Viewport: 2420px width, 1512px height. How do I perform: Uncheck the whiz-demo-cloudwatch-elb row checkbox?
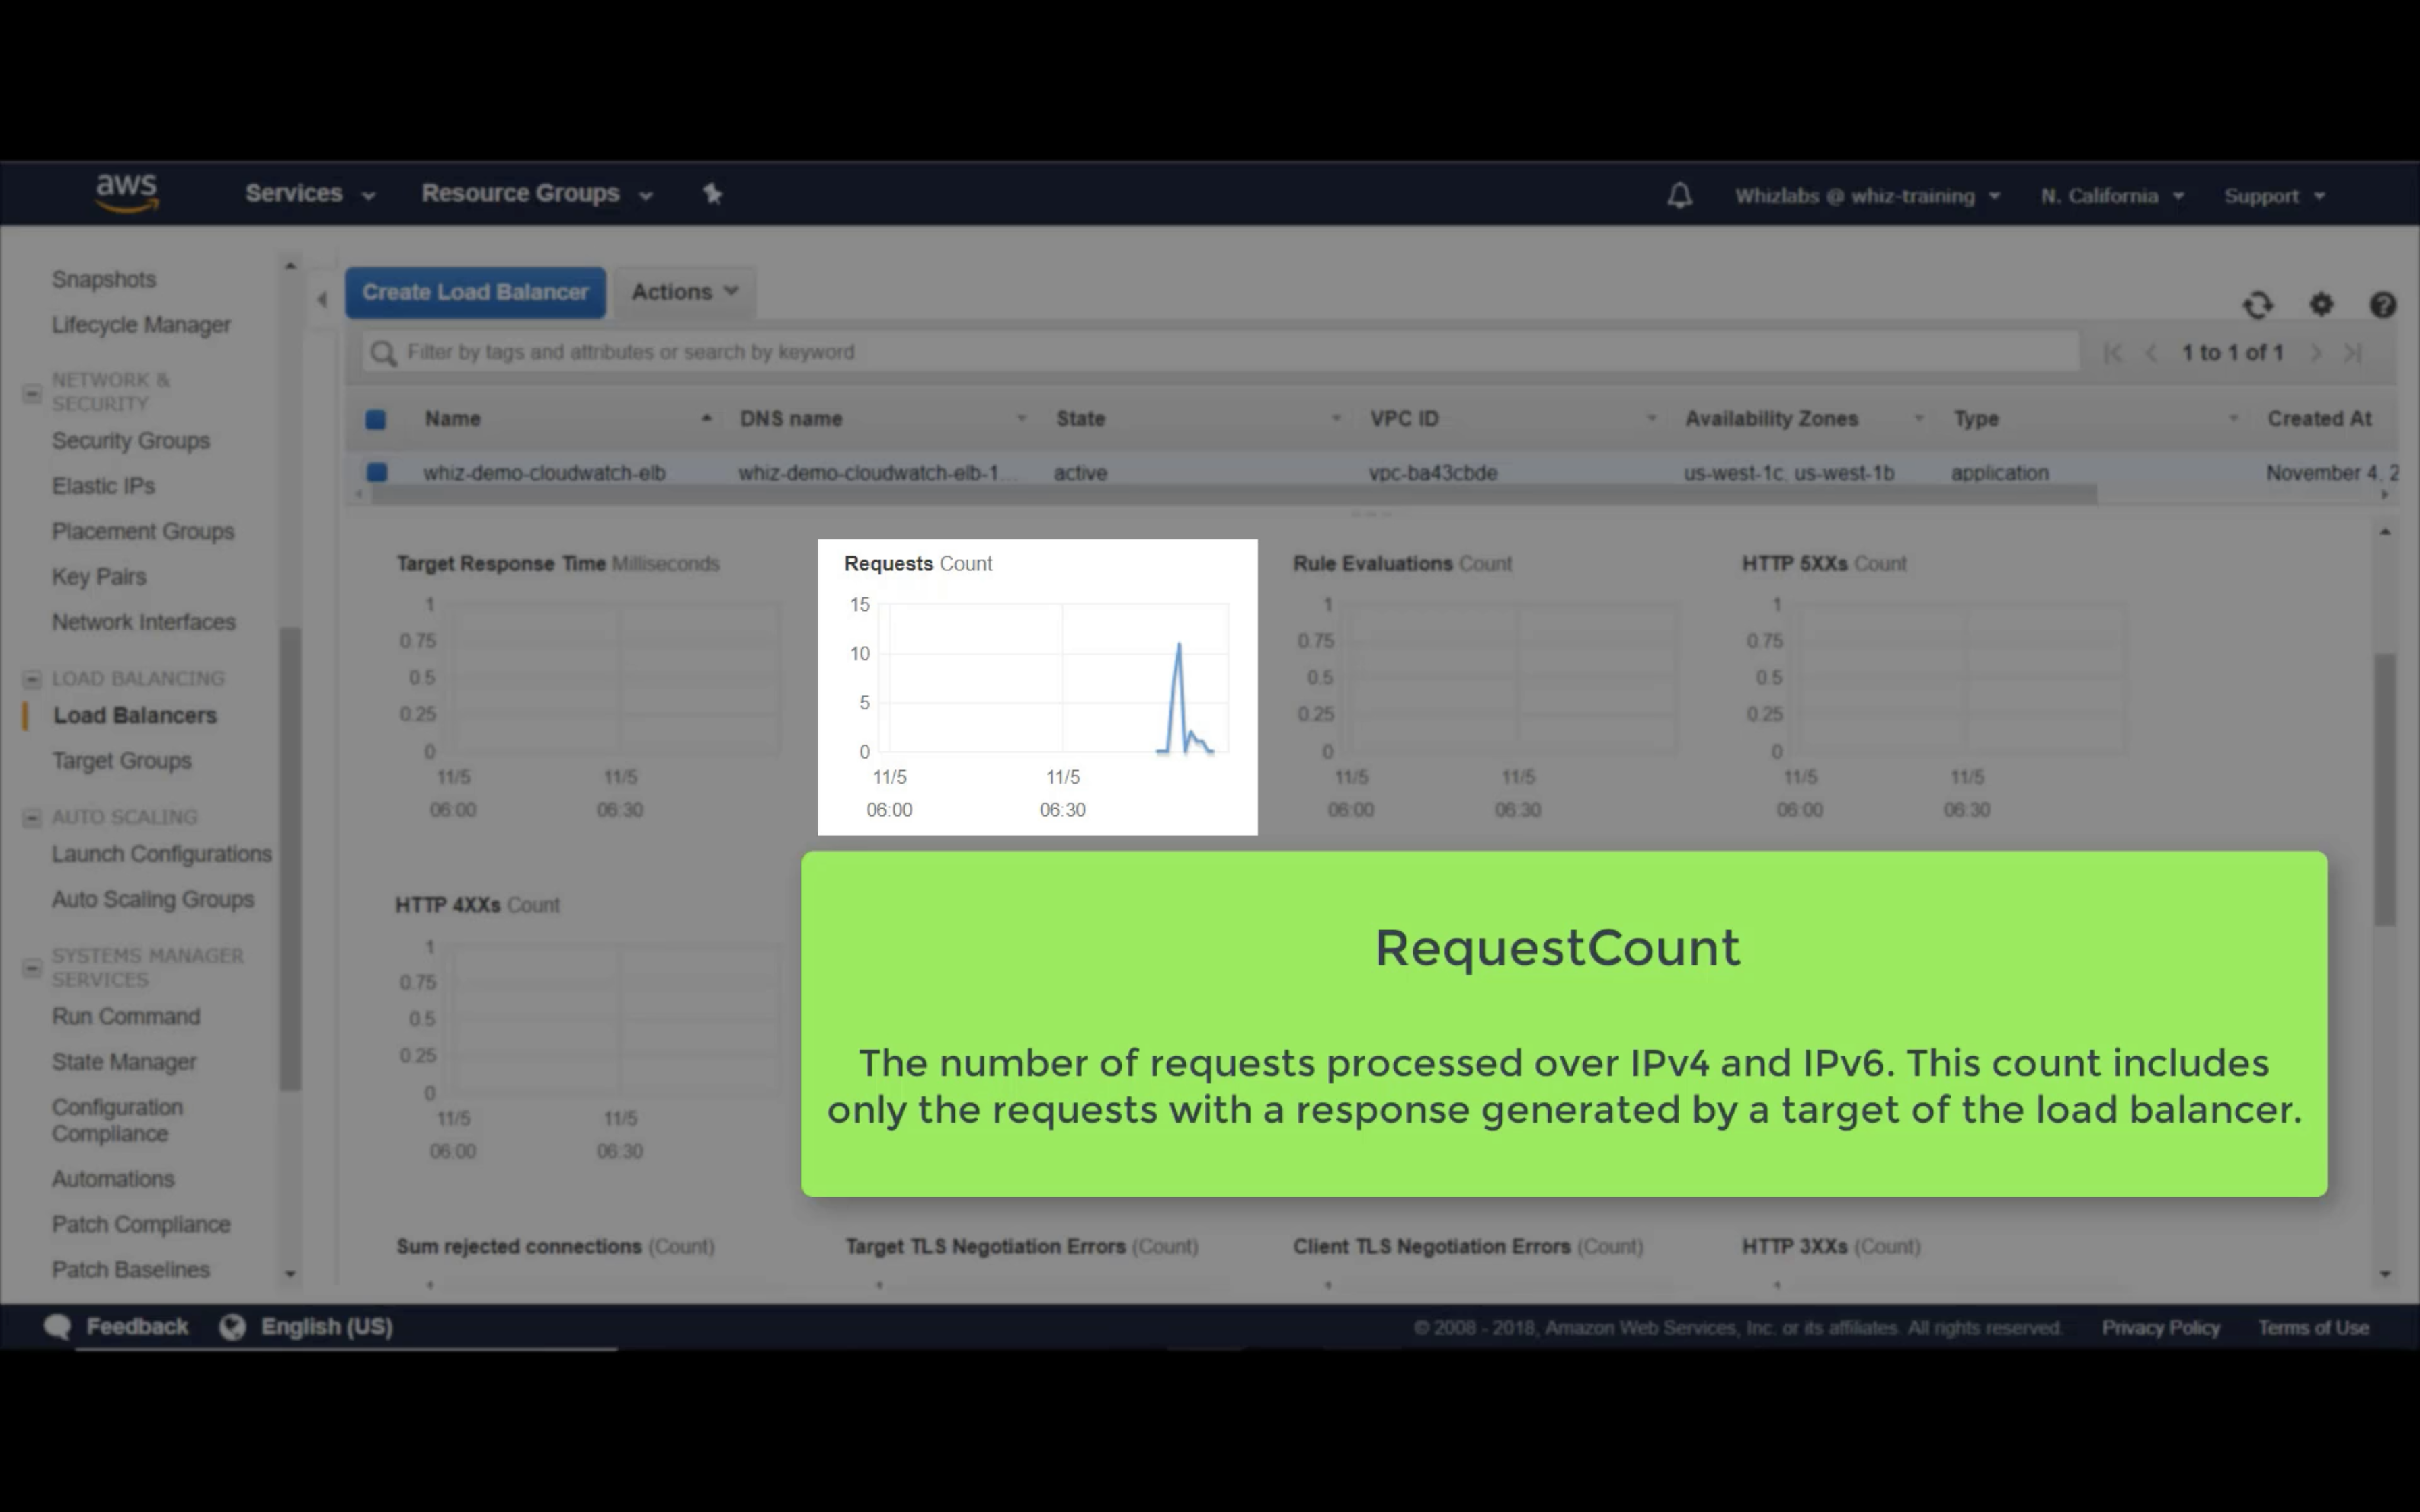(377, 472)
